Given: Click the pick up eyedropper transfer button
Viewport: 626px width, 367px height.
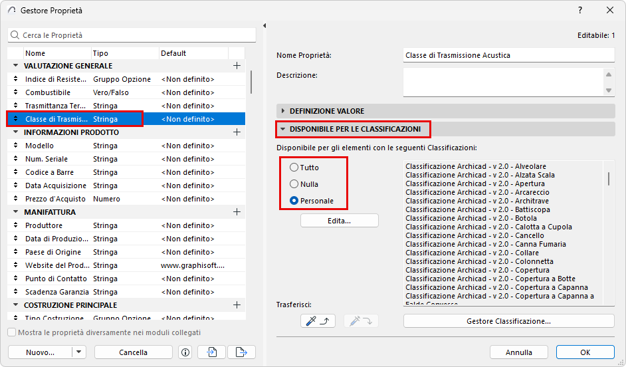Looking at the screenshot, I should (318, 320).
